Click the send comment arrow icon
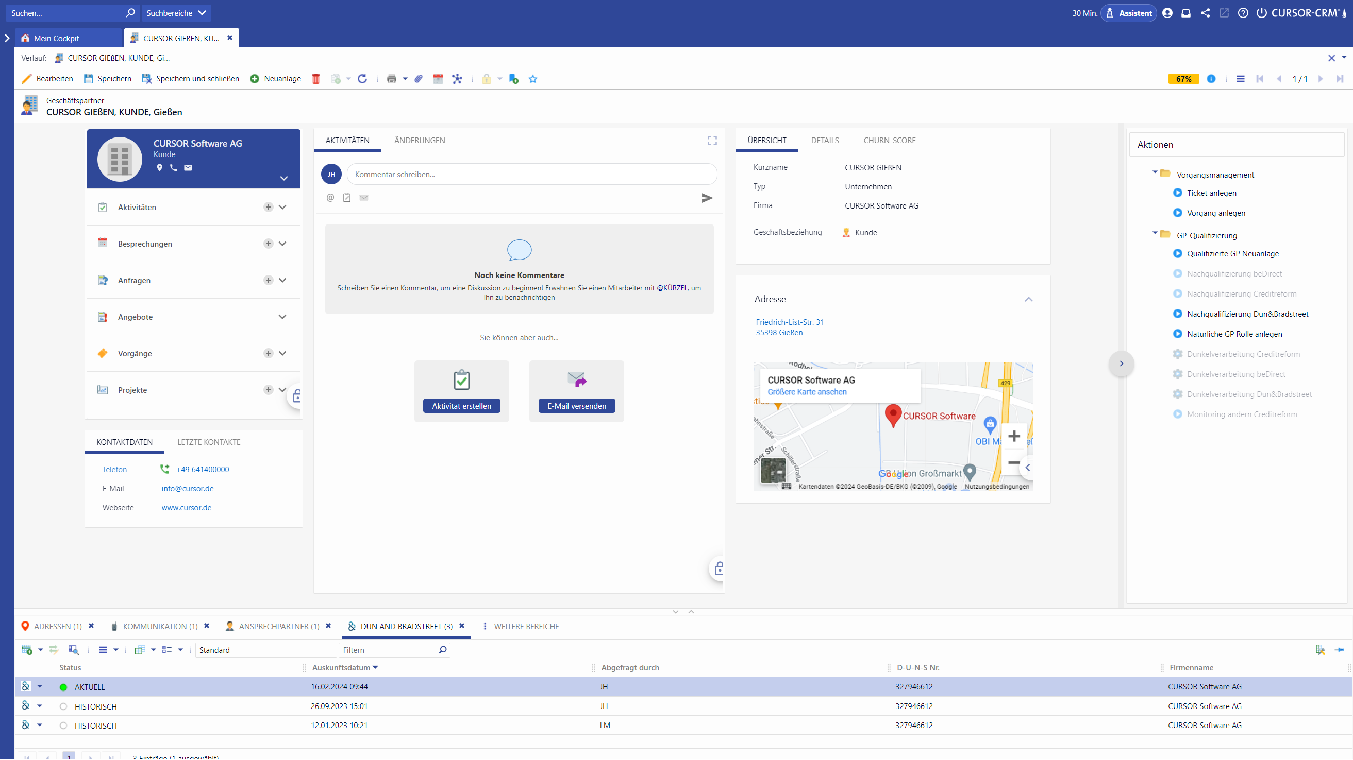 coord(707,198)
